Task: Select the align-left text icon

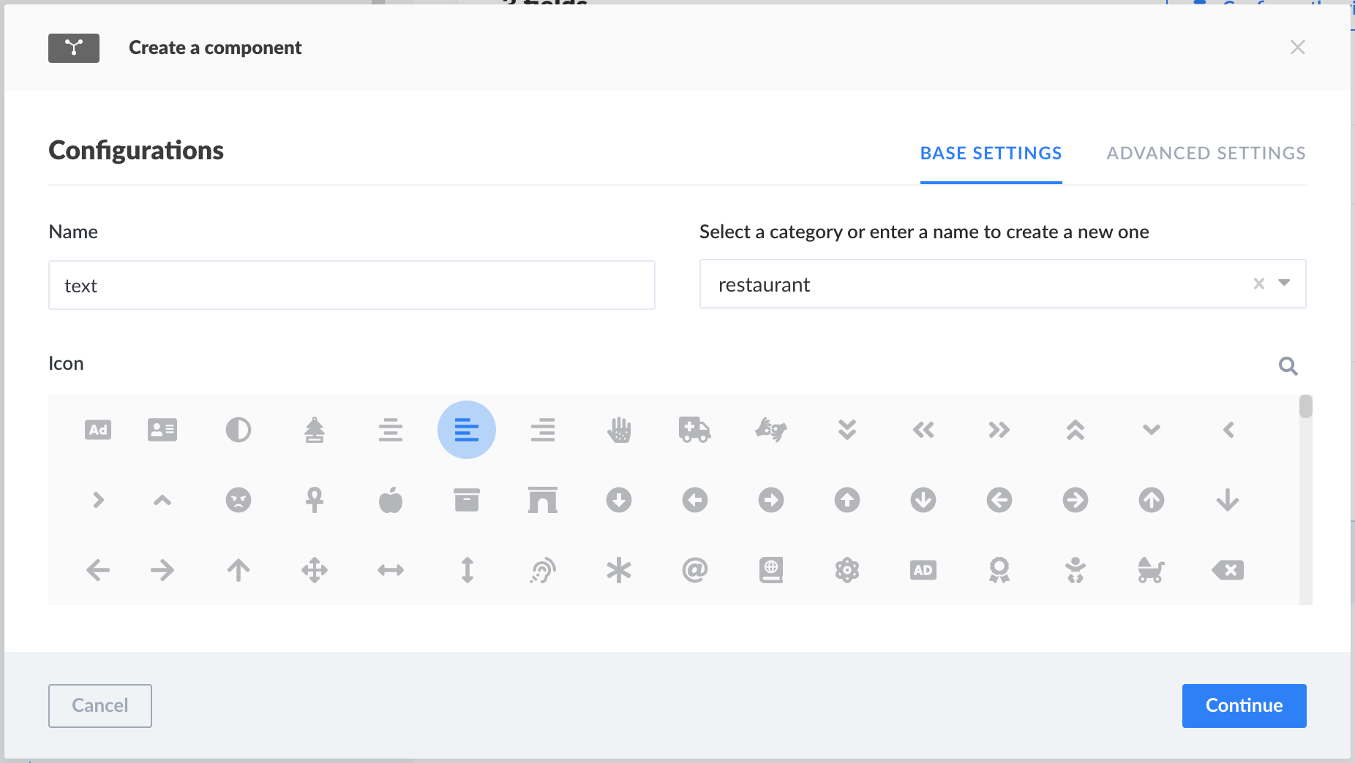Action: 468,430
